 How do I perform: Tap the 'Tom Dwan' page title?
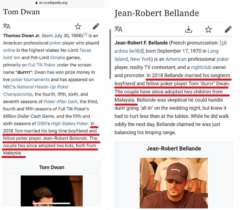pos(21,12)
